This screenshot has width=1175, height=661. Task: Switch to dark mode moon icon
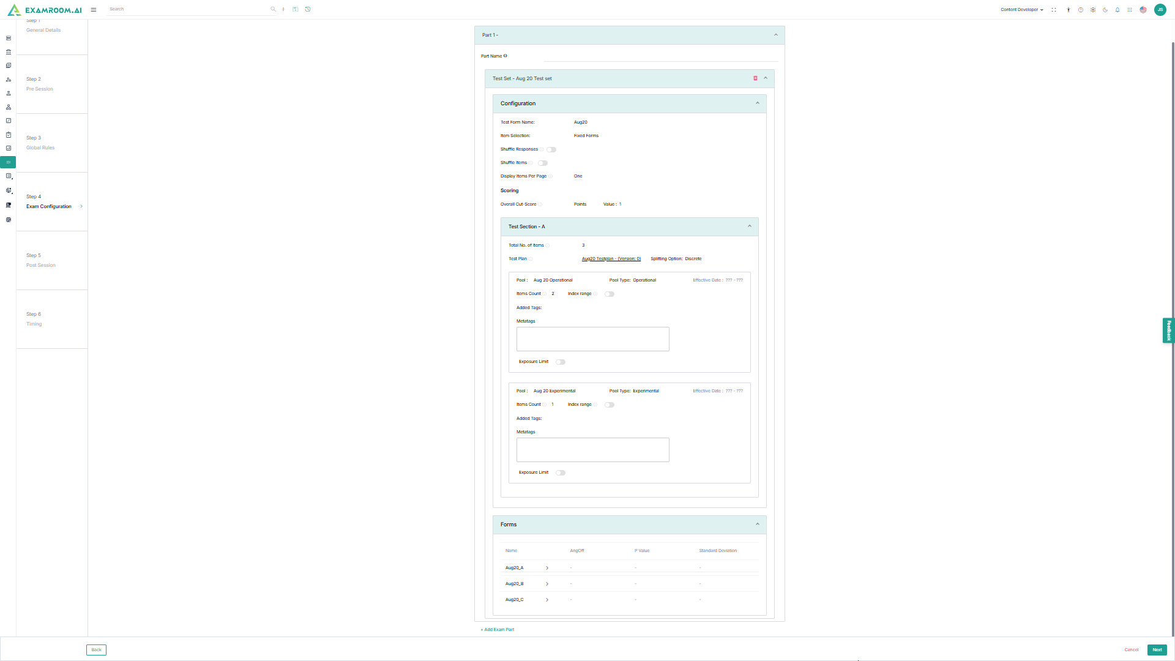point(1105,10)
